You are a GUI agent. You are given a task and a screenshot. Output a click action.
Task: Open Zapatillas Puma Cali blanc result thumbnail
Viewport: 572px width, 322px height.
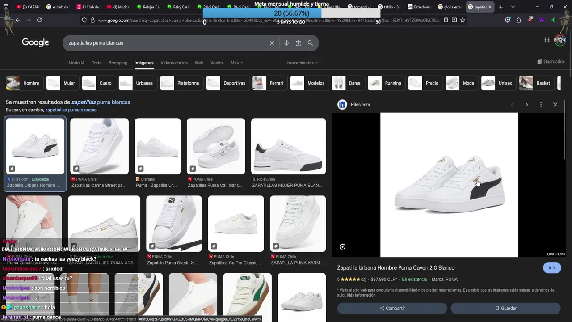[216, 146]
